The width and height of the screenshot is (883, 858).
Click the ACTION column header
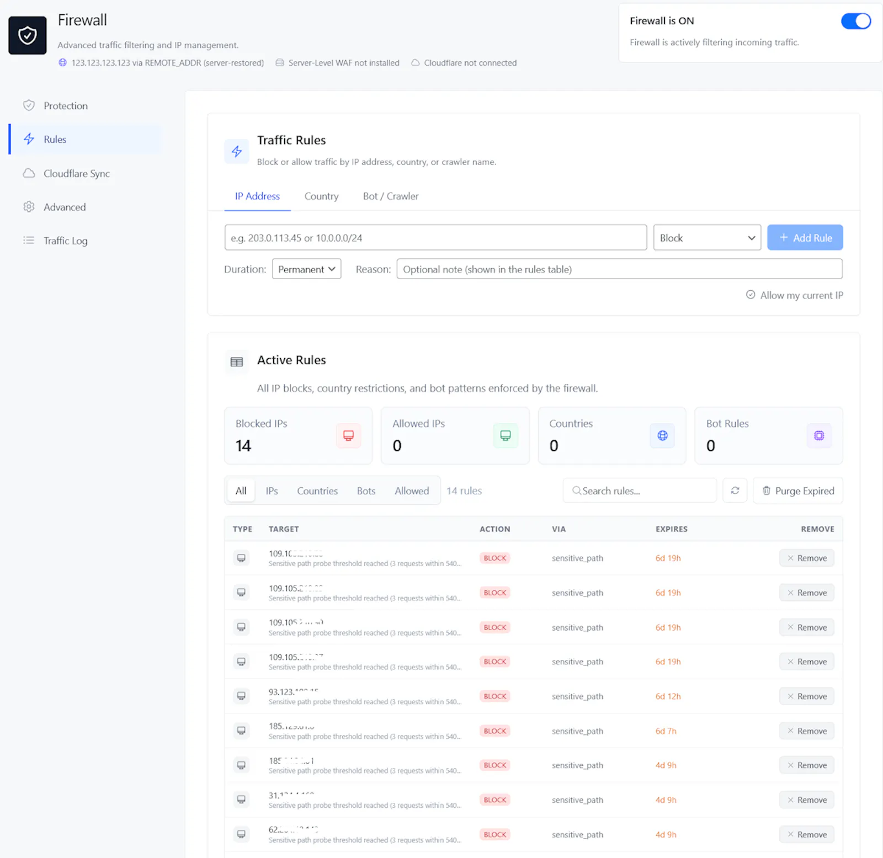point(495,529)
